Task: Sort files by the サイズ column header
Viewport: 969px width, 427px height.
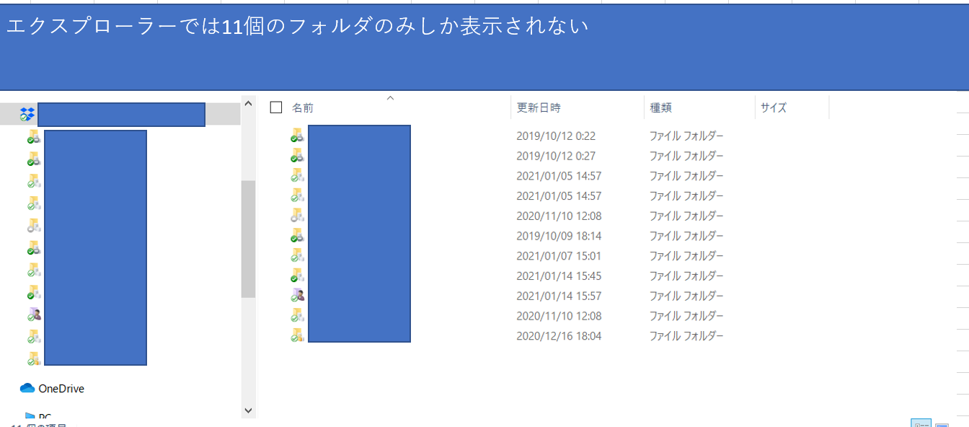Action: [x=771, y=106]
